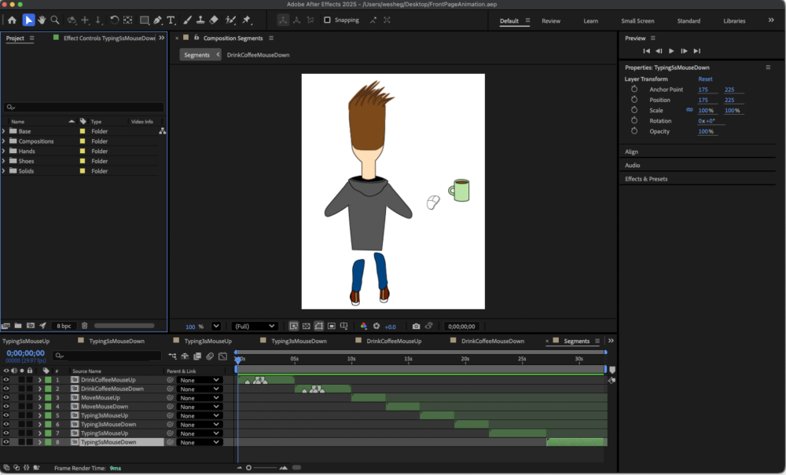Click the channel color icon in the viewer
The image size is (786, 475).
[x=364, y=327]
